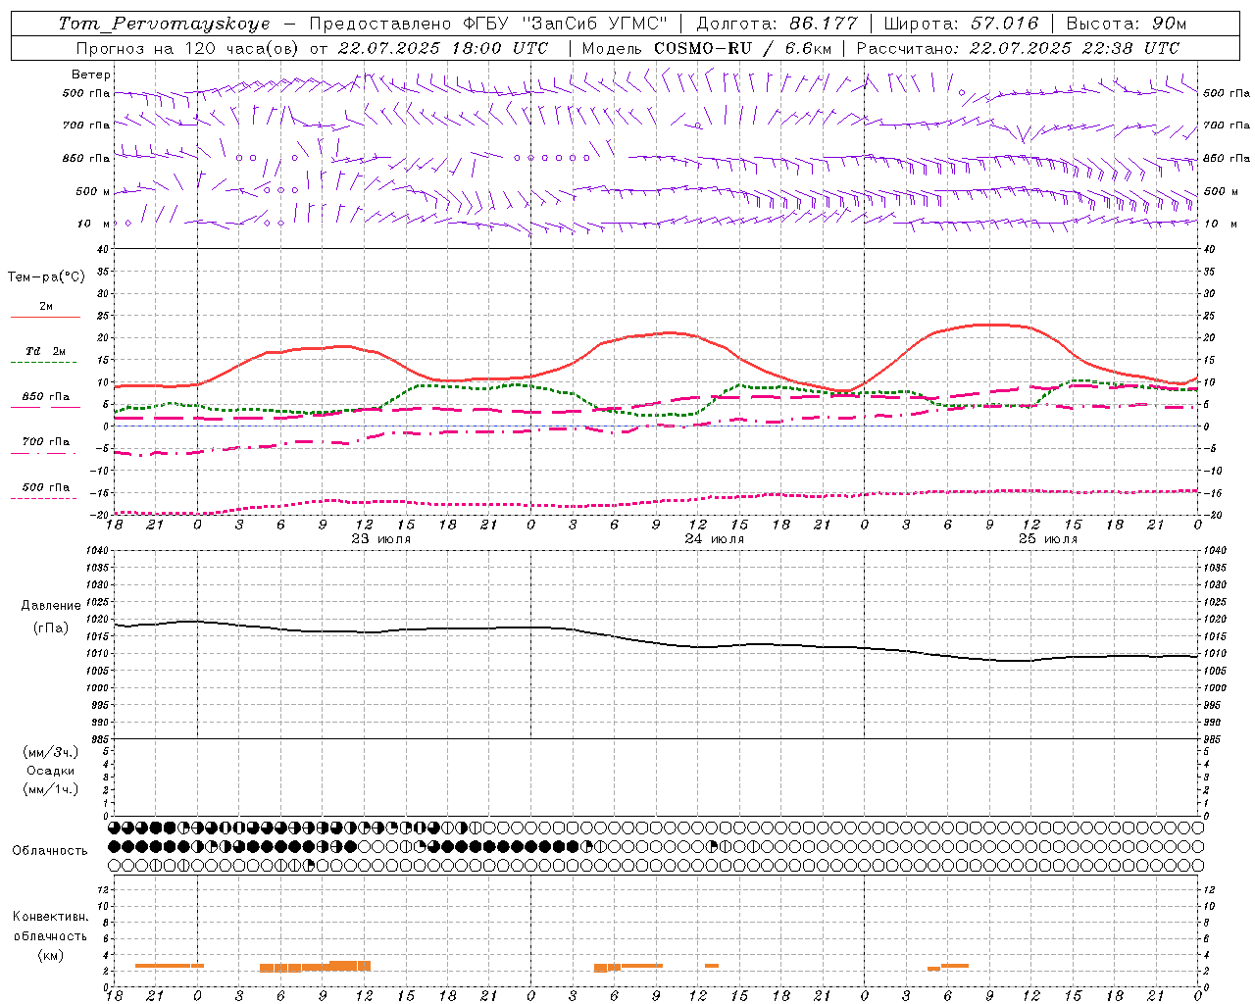Click the '25 июля' date label
1255x1004 pixels.
coord(1047,539)
